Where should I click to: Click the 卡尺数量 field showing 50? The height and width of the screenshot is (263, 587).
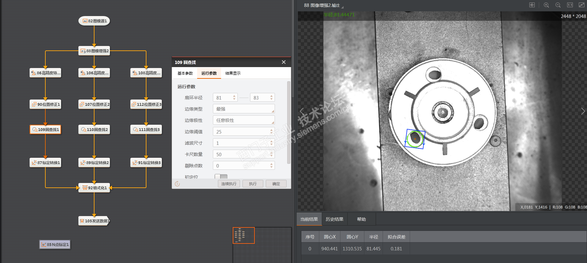pyautogui.click(x=244, y=154)
